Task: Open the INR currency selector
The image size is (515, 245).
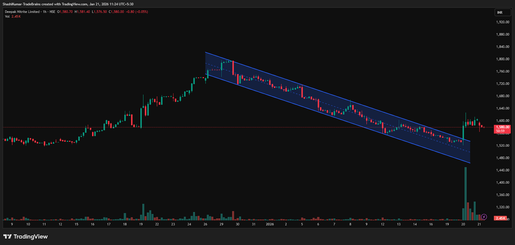Action: tap(502, 13)
